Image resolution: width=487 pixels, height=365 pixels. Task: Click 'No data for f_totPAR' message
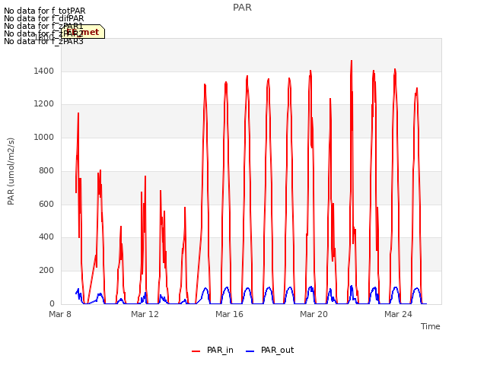tap(45, 11)
